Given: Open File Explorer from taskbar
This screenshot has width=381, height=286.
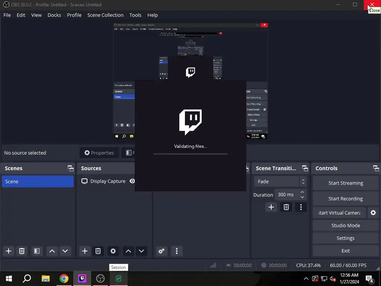Looking at the screenshot, I should 45,279.
